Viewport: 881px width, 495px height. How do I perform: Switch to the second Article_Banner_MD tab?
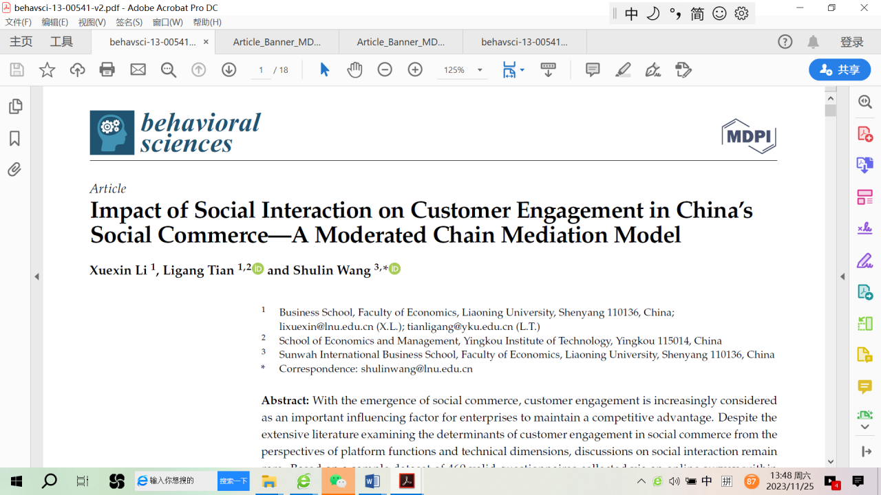pos(401,42)
